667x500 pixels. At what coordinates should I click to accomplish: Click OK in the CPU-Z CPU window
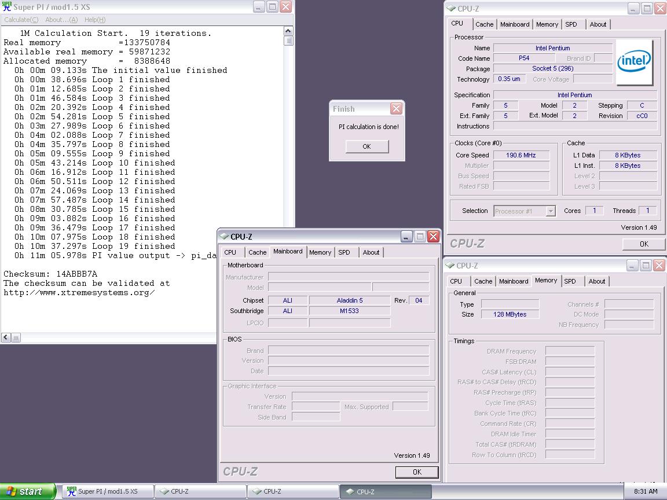click(x=644, y=244)
